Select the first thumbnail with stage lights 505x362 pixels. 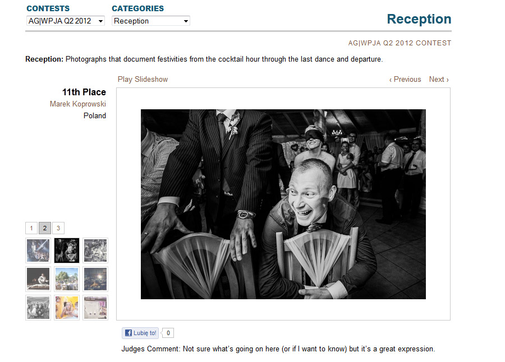(x=38, y=250)
